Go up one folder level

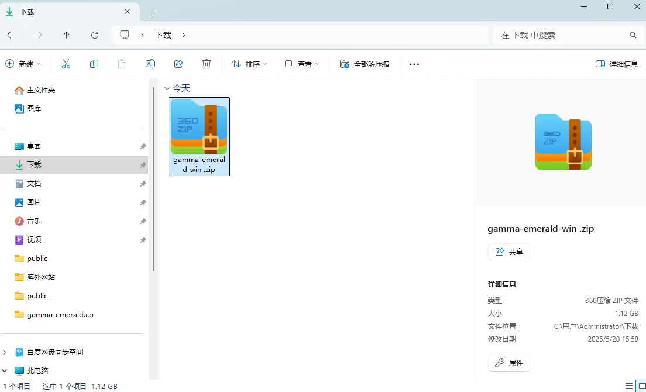pos(66,35)
